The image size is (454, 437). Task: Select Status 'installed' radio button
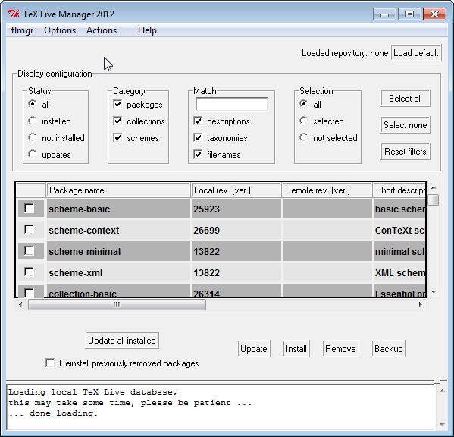click(x=33, y=121)
